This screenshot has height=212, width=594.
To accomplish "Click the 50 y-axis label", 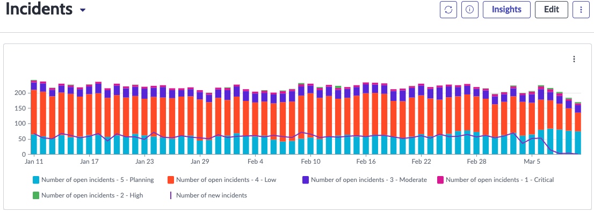I will coord(23,140).
